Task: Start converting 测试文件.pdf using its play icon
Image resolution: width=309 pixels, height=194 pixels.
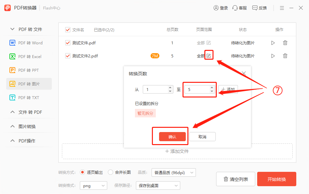Action: click(273, 42)
